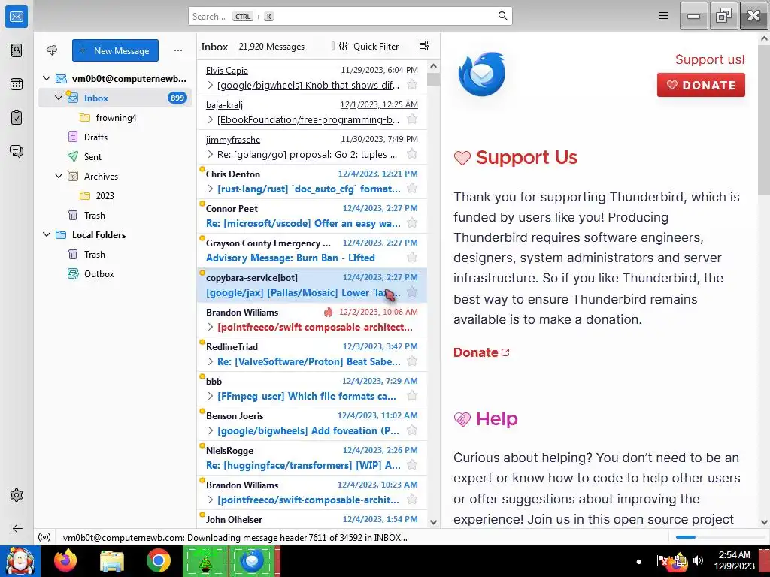Screen dimensions: 770x577
Task: Open the Donate external link
Action: pyautogui.click(x=481, y=352)
